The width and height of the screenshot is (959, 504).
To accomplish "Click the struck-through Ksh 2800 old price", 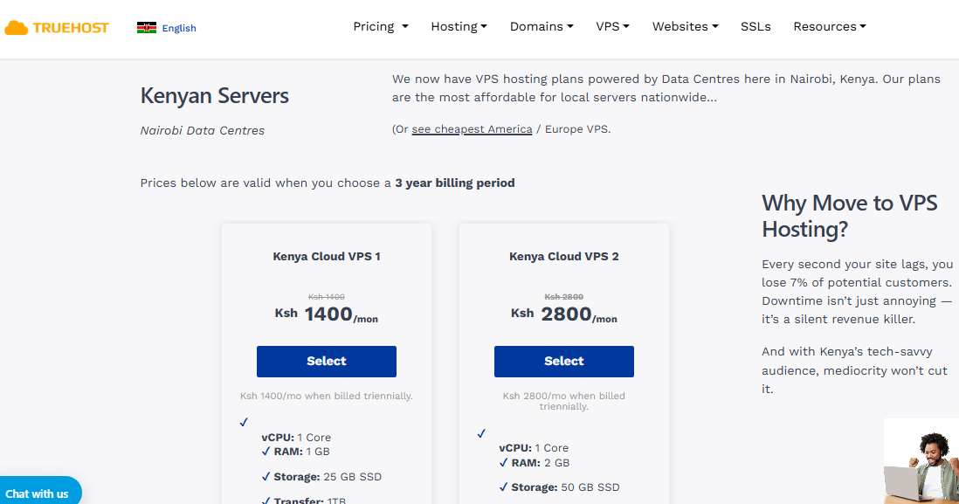I will point(564,297).
